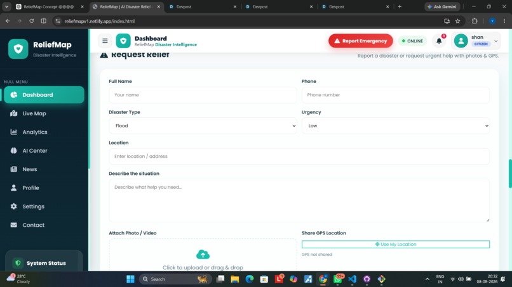Open the weather widget showing 28°C Cloudy
The height and width of the screenshot is (287, 512).
pyautogui.click(x=18, y=279)
